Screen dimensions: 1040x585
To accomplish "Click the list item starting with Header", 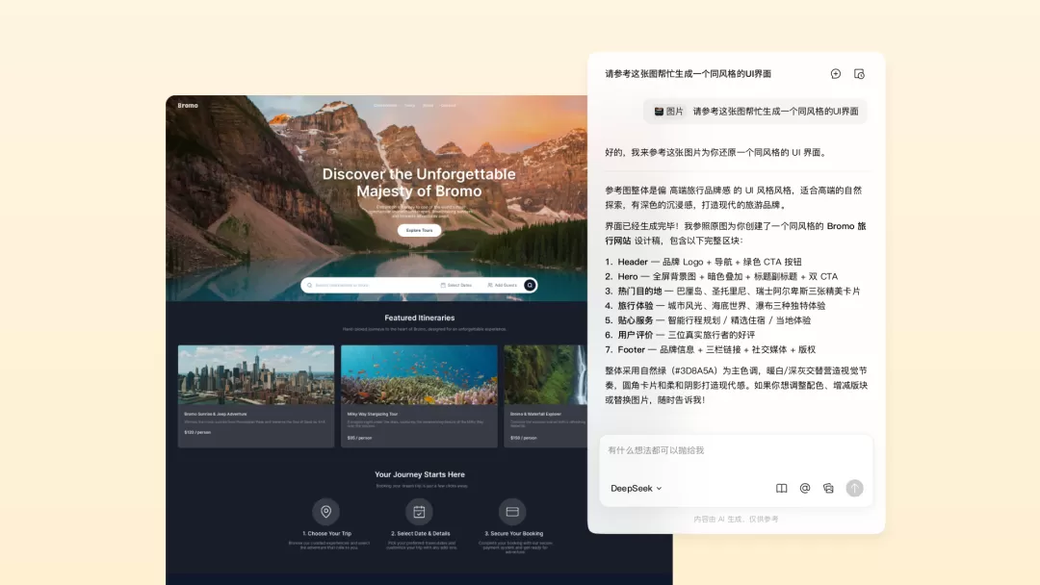I will (x=704, y=262).
